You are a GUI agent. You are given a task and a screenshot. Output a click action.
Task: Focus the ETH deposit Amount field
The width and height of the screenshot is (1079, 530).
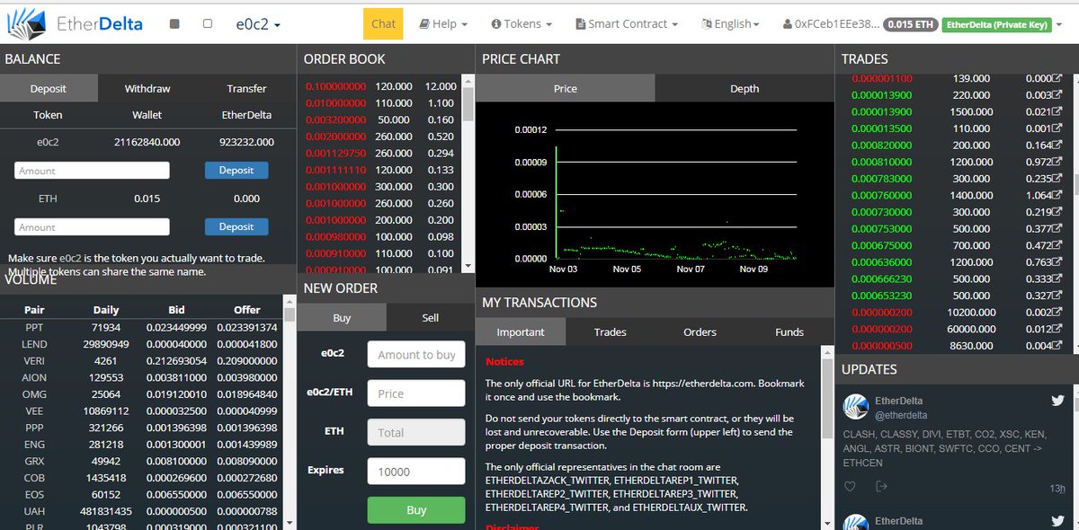point(93,227)
